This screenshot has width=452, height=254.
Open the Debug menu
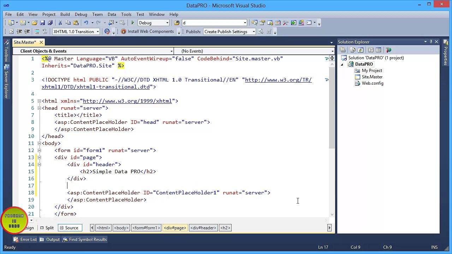pyautogui.click(x=81, y=14)
